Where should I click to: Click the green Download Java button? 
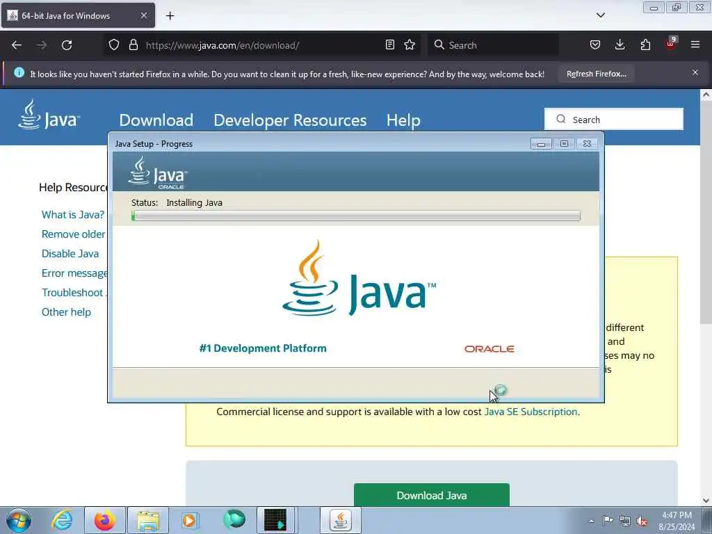[431, 495]
